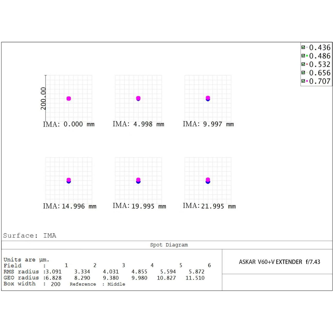Click the Reference: Middle setting text
This screenshot has height=333, width=333.
coord(97,284)
